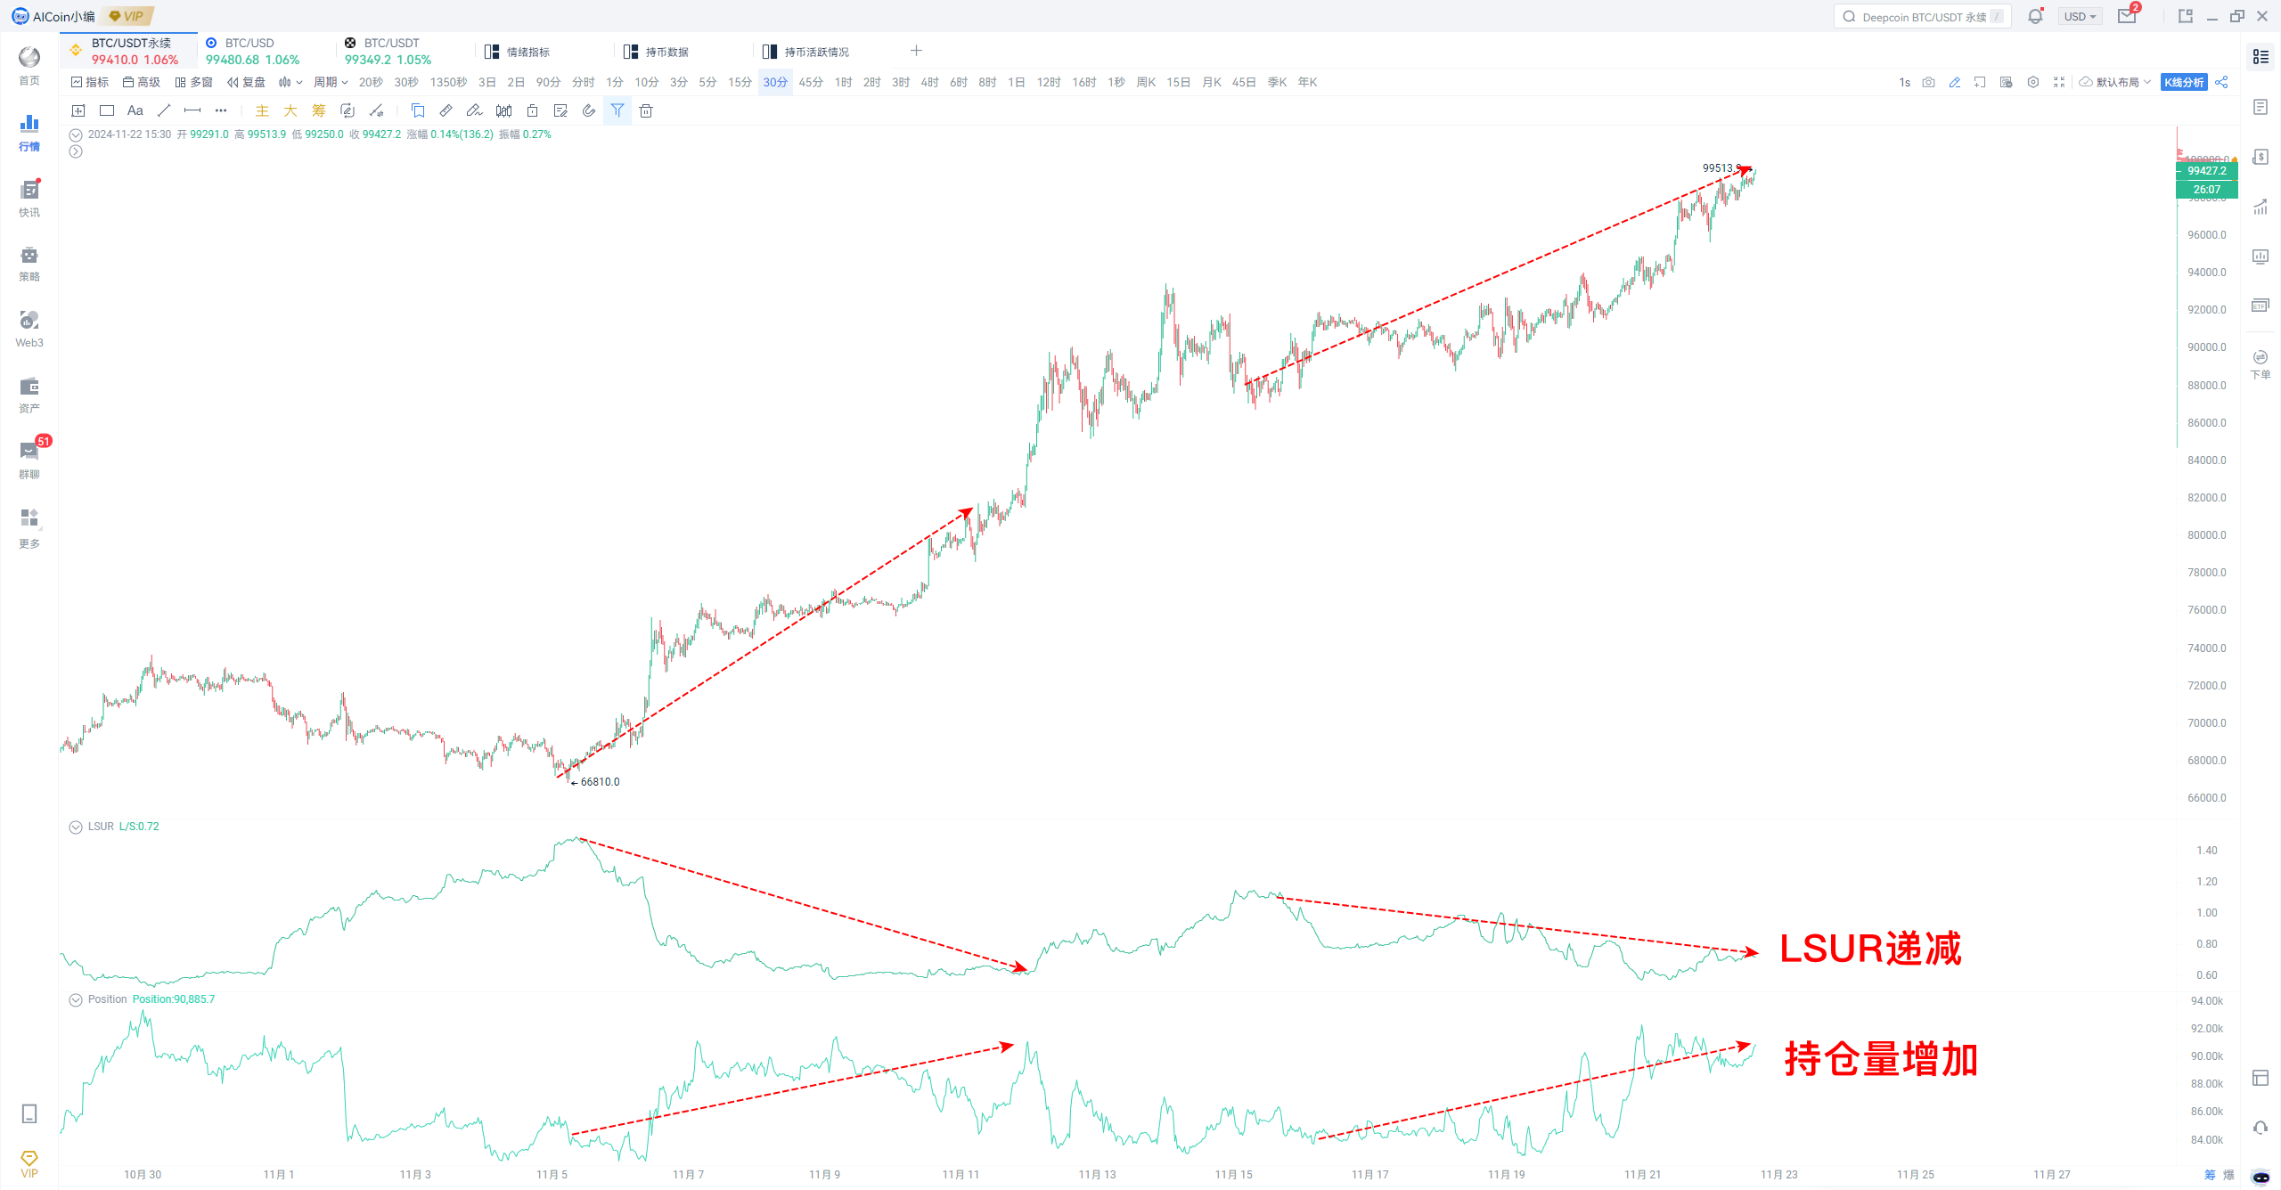Screen dimensions: 2281x1190
Task: Open the 指标 indicators button
Action: point(90,82)
